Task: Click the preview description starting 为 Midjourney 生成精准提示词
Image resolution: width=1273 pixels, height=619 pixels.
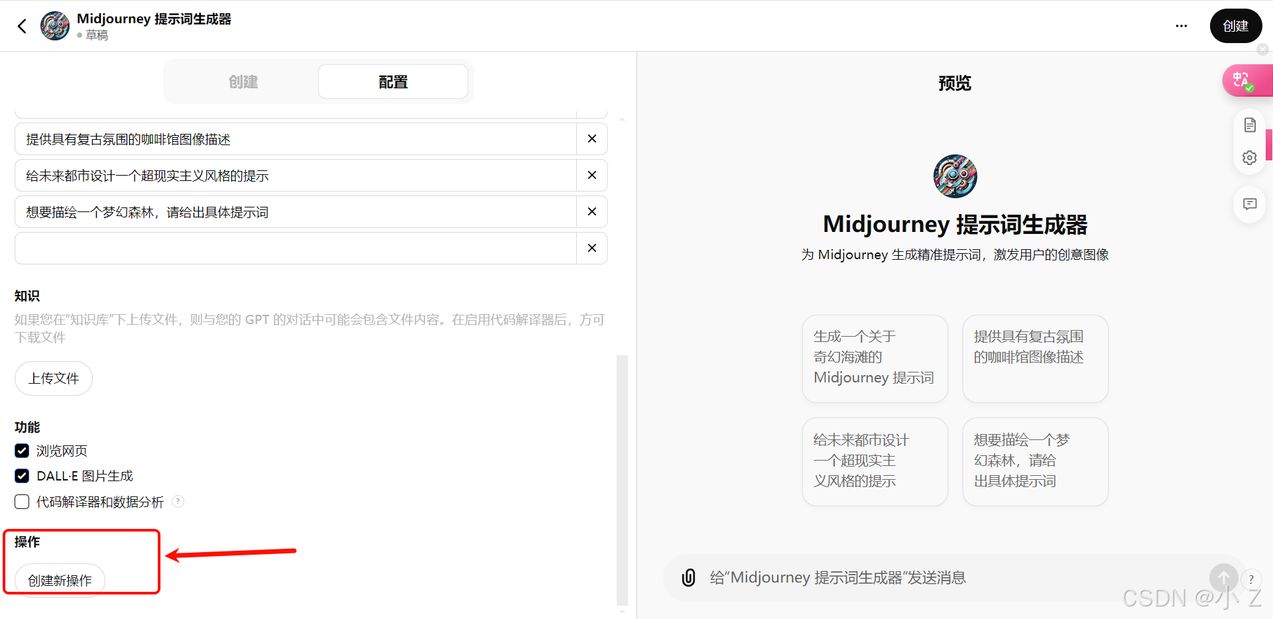Action: [955, 254]
